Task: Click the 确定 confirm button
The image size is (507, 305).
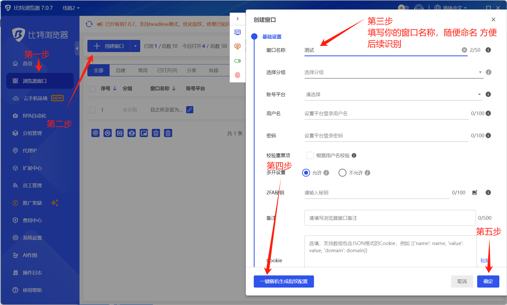Action: click(488, 281)
